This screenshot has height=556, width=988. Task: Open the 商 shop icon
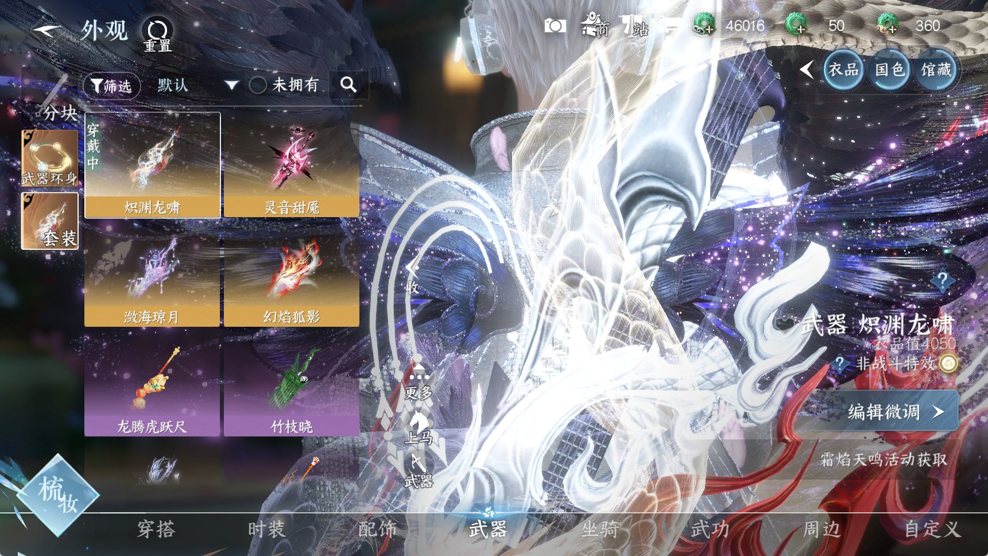(x=594, y=26)
